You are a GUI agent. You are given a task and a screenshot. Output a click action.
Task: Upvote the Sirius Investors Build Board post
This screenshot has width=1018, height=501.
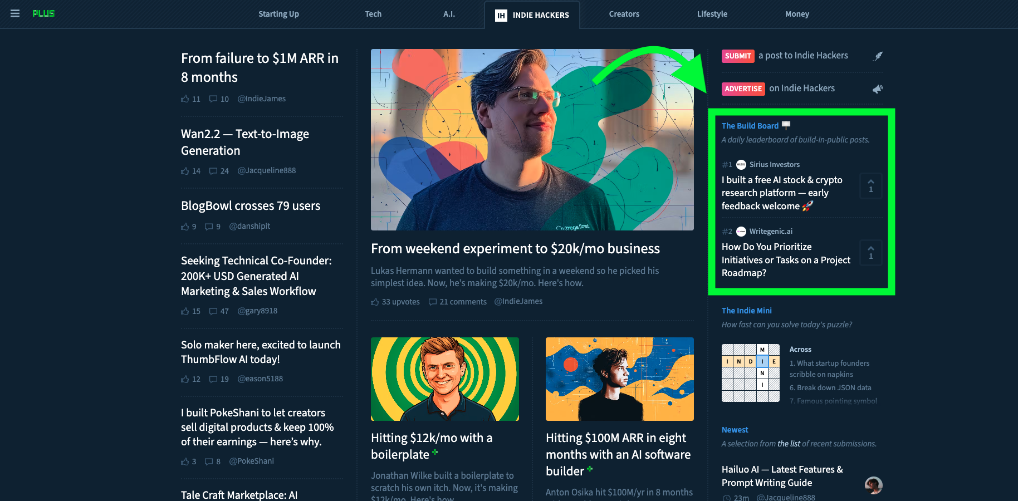(870, 185)
